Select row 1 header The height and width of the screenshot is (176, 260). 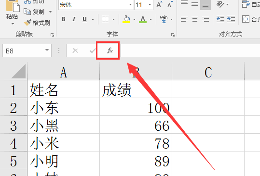[14, 89]
